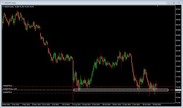Viewport: 183px width, 108px height.
Task: Click the 30 Jul 2015 date label
Action: (66, 104)
